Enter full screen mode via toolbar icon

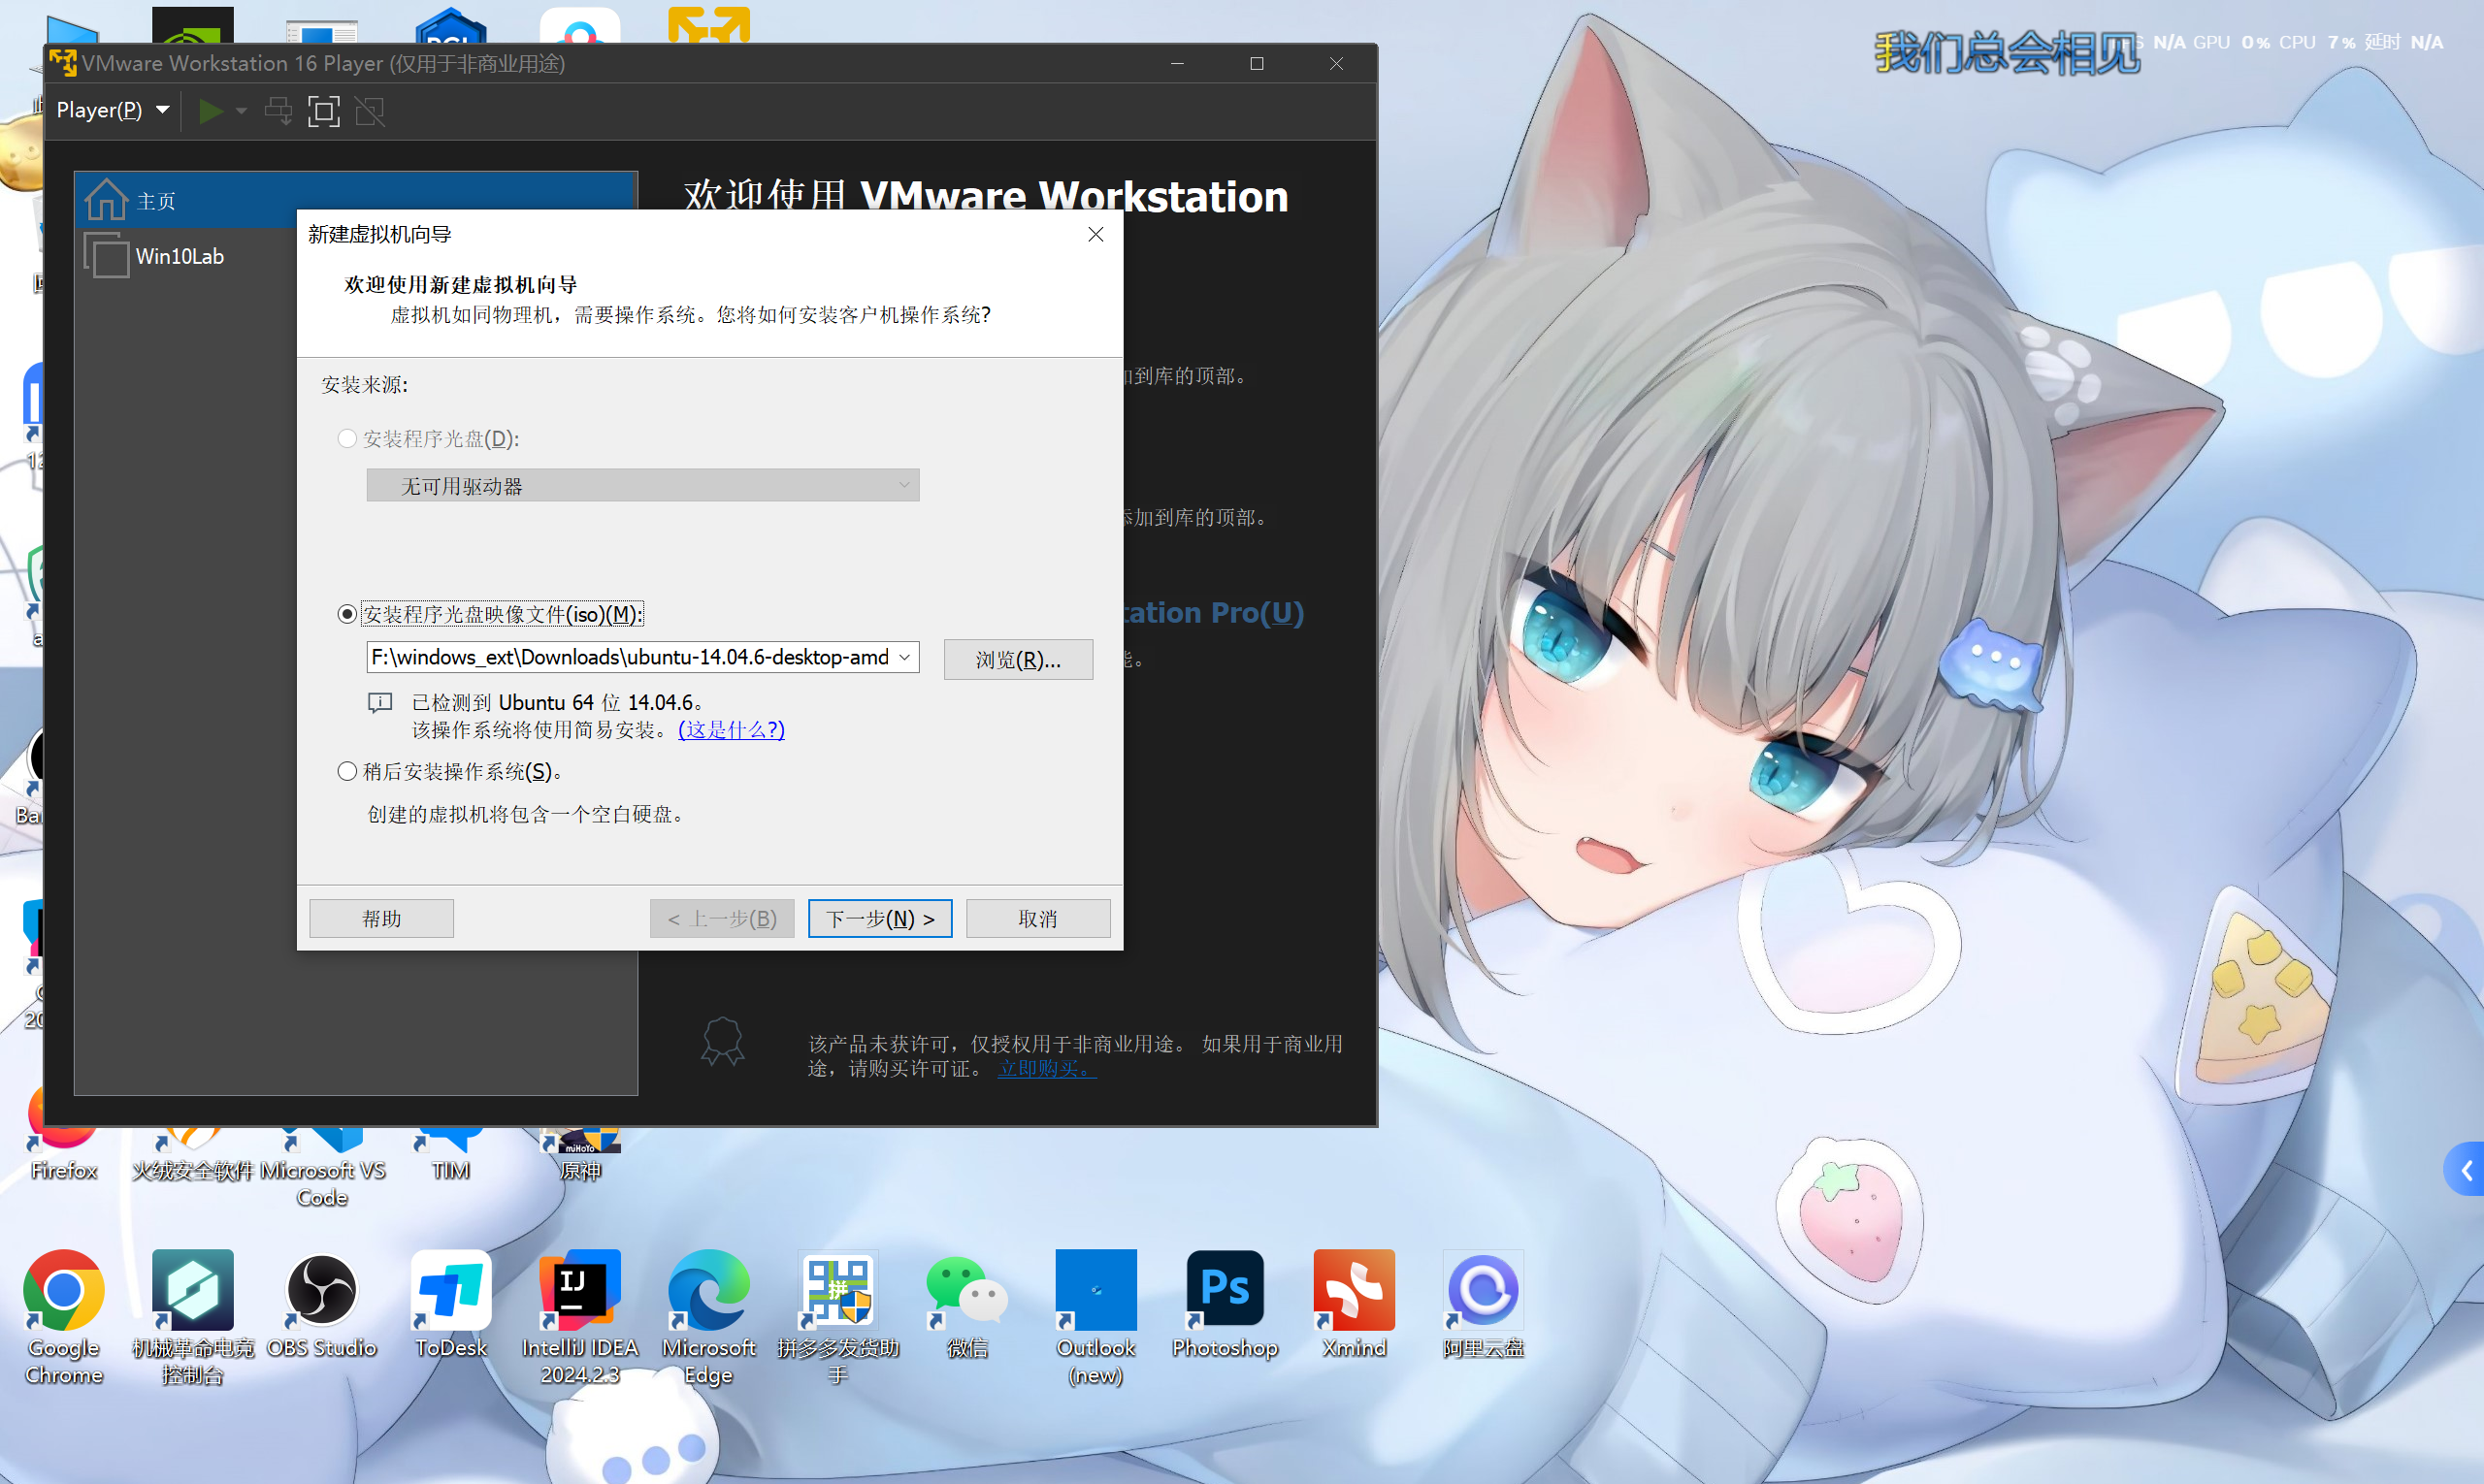click(x=324, y=111)
